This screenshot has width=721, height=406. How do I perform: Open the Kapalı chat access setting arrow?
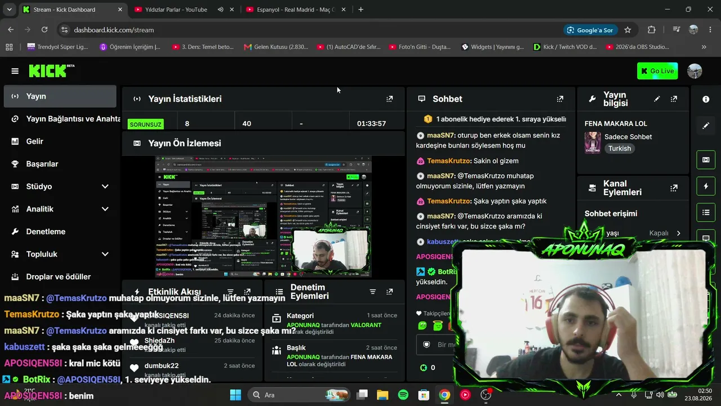[x=678, y=233]
